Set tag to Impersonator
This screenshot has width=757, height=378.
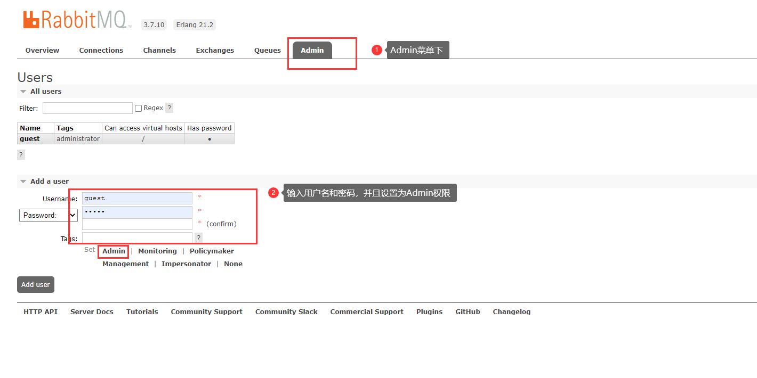pyautogui.click(x=186, y=264)
